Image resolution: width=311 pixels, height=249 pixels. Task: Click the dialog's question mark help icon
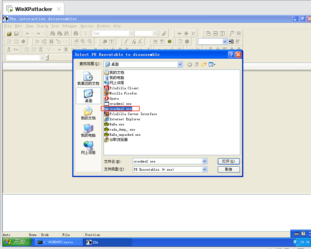coord(231,55)
